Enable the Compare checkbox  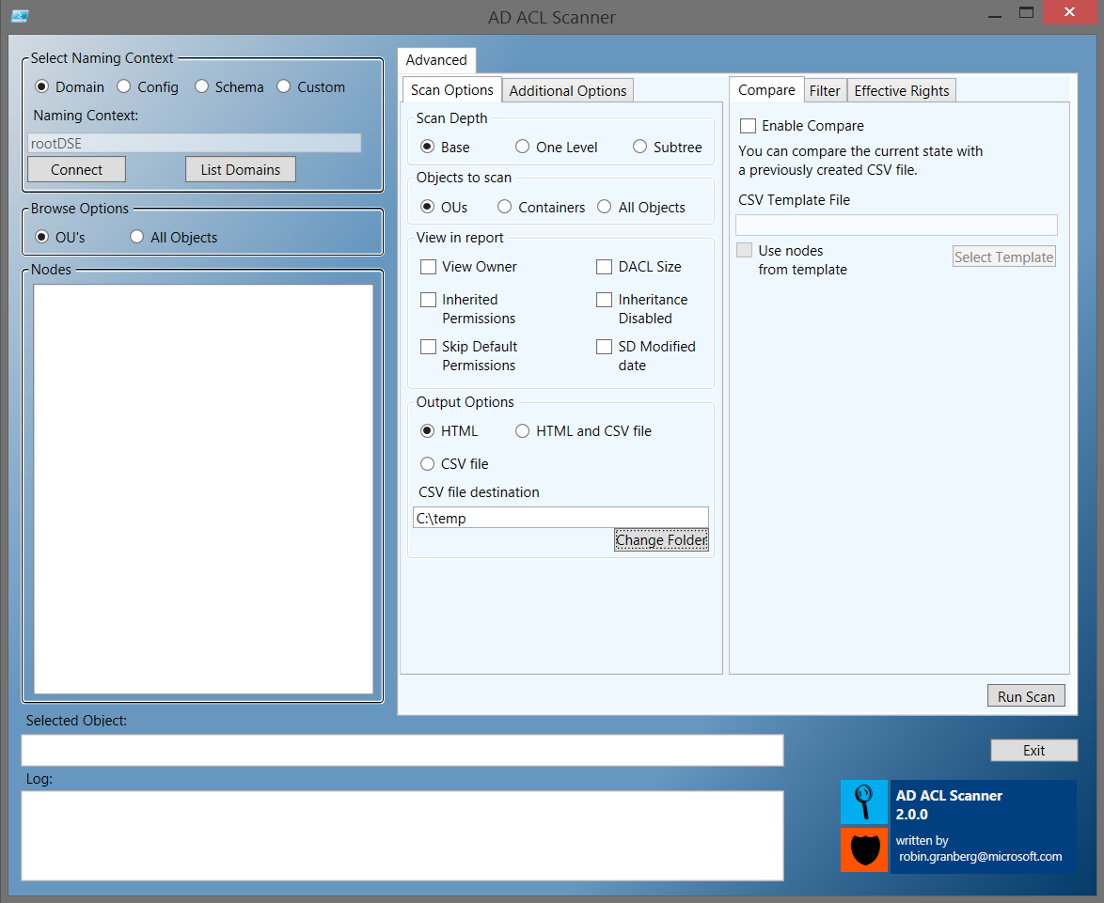pos(748,125)
